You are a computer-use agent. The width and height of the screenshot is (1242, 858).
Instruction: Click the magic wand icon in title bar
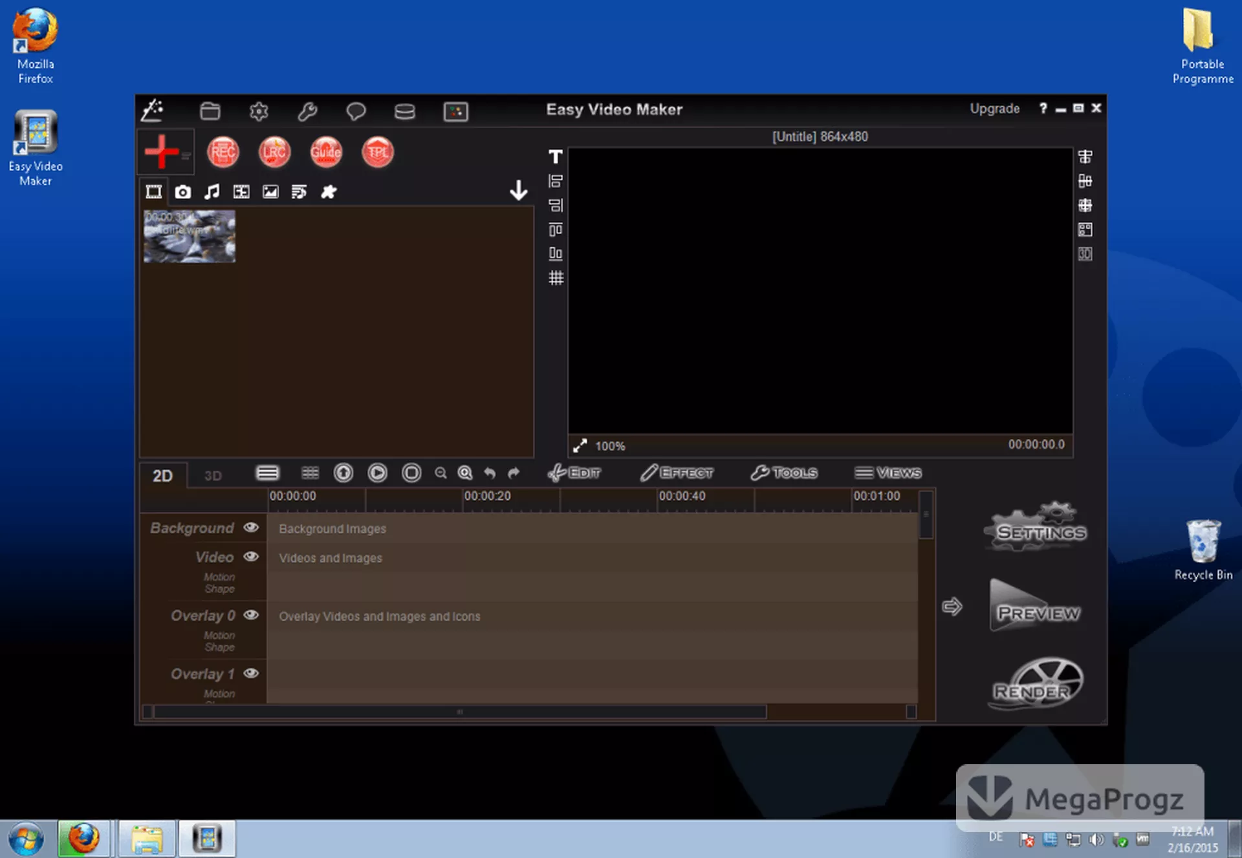tap(153, 111)
